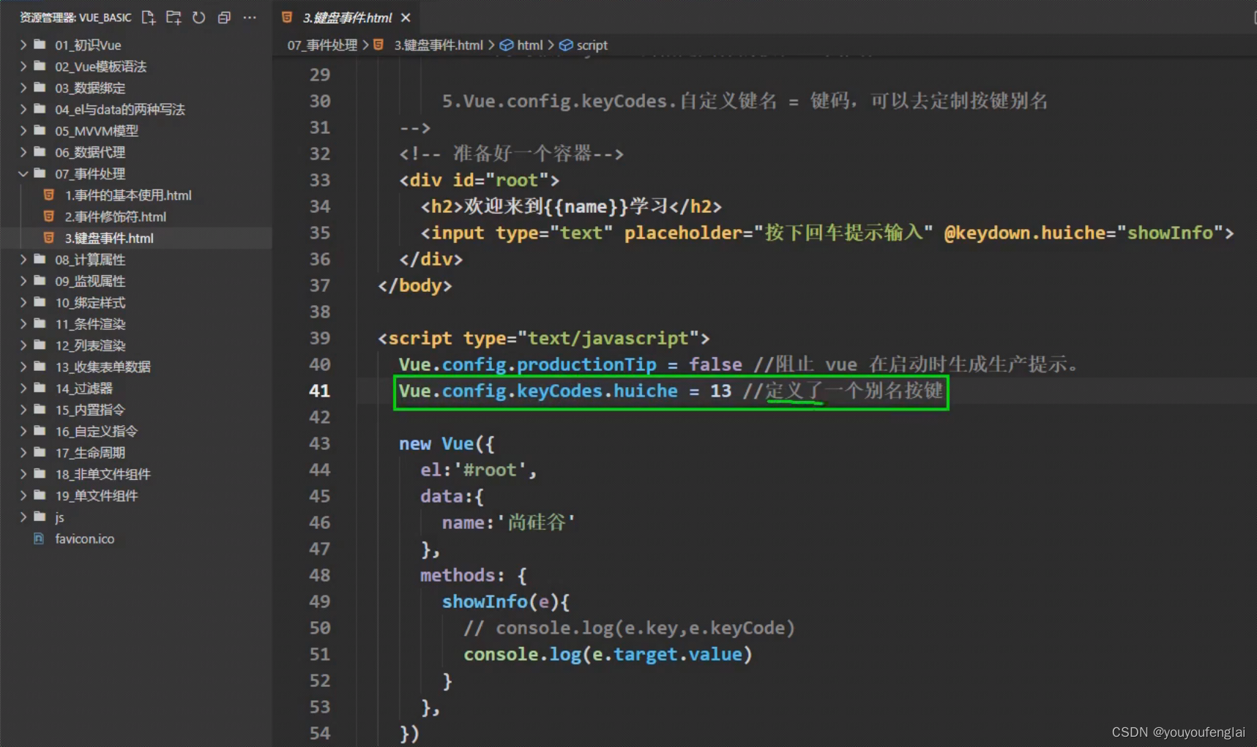Click the HTML file icon in the breadcrumb
The height and width of the screenshot is (747, 1257).
pos(378,45)
